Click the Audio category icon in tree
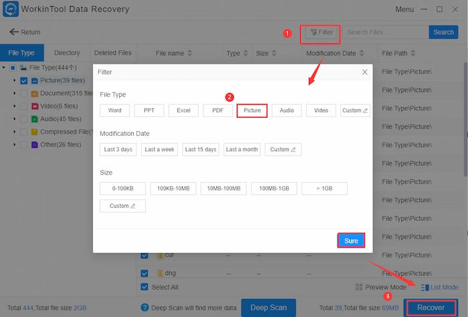Image resolution: width=468 pixels, height=317 pixels. click(x=35, y=119)
